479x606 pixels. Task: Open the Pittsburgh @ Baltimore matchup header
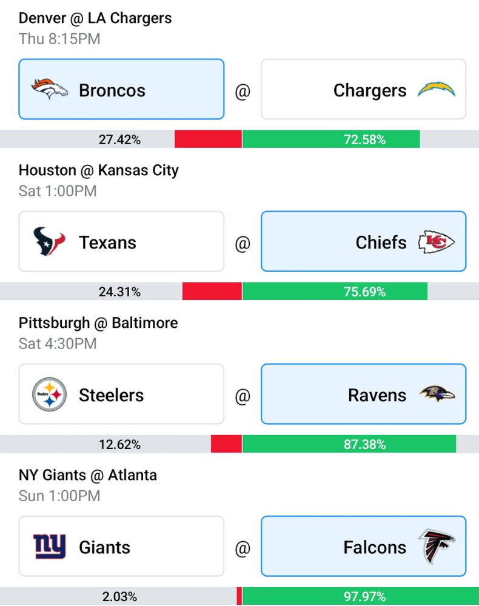[98, 323]
